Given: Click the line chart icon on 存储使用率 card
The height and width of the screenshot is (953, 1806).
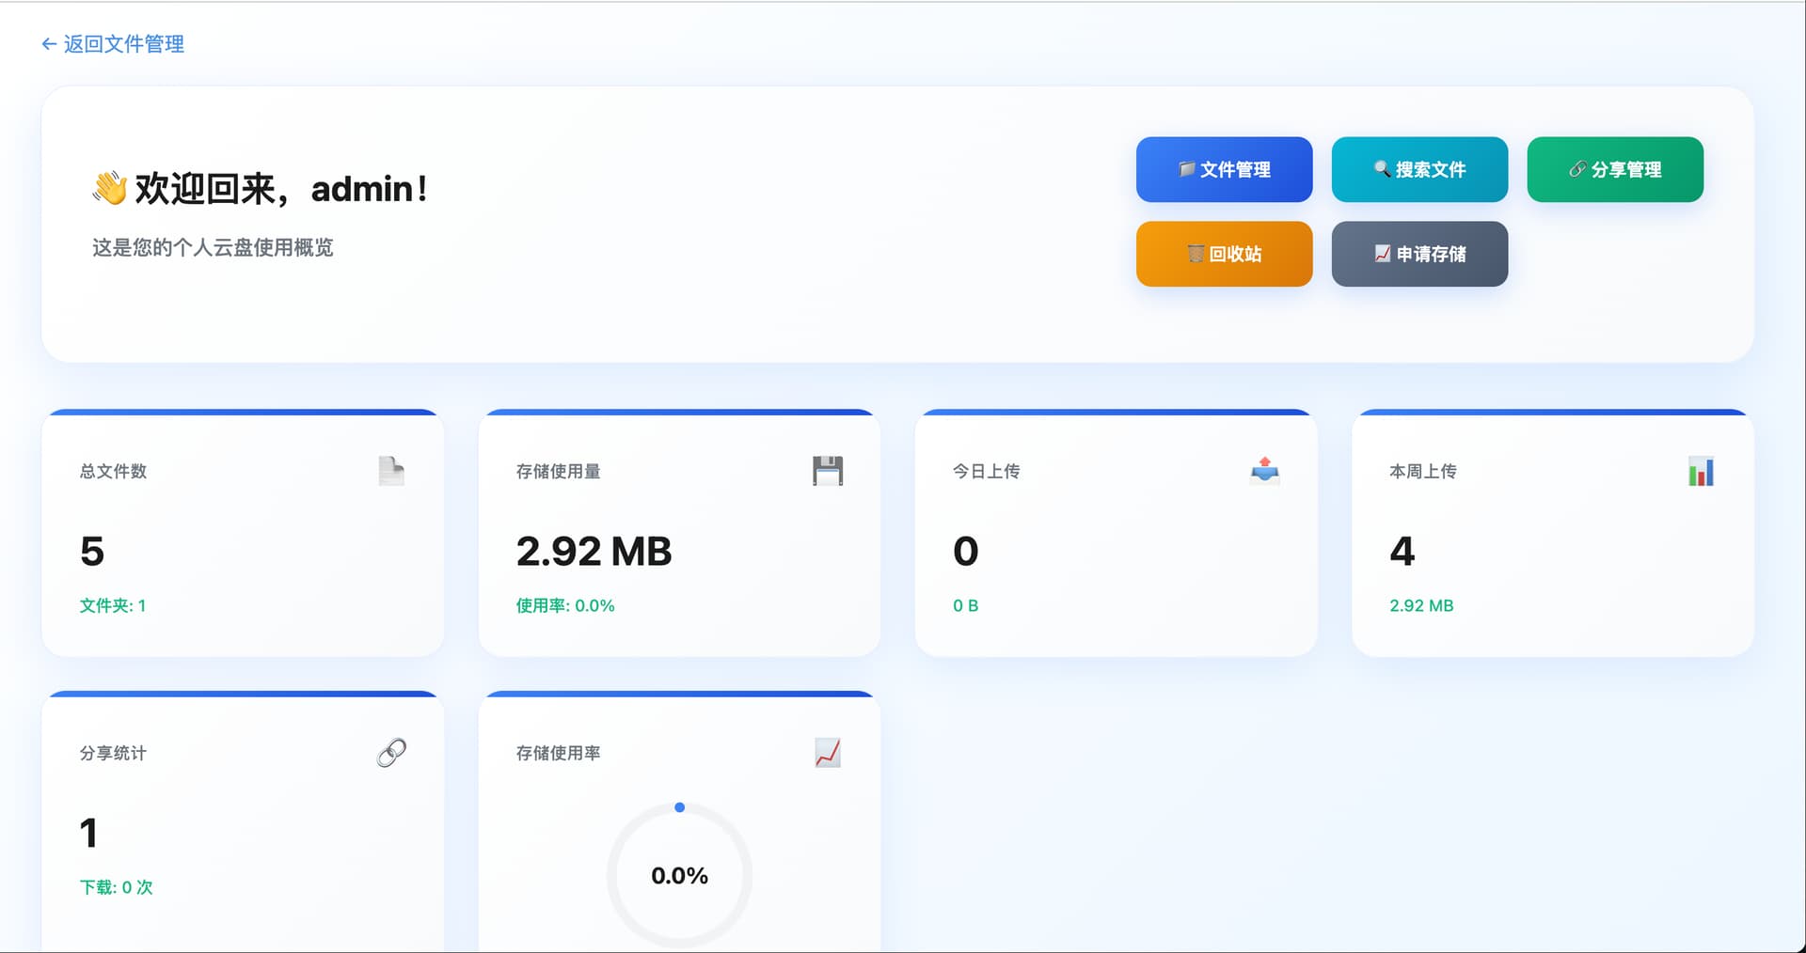Looking at the screenshot, I should click(828, 753).
